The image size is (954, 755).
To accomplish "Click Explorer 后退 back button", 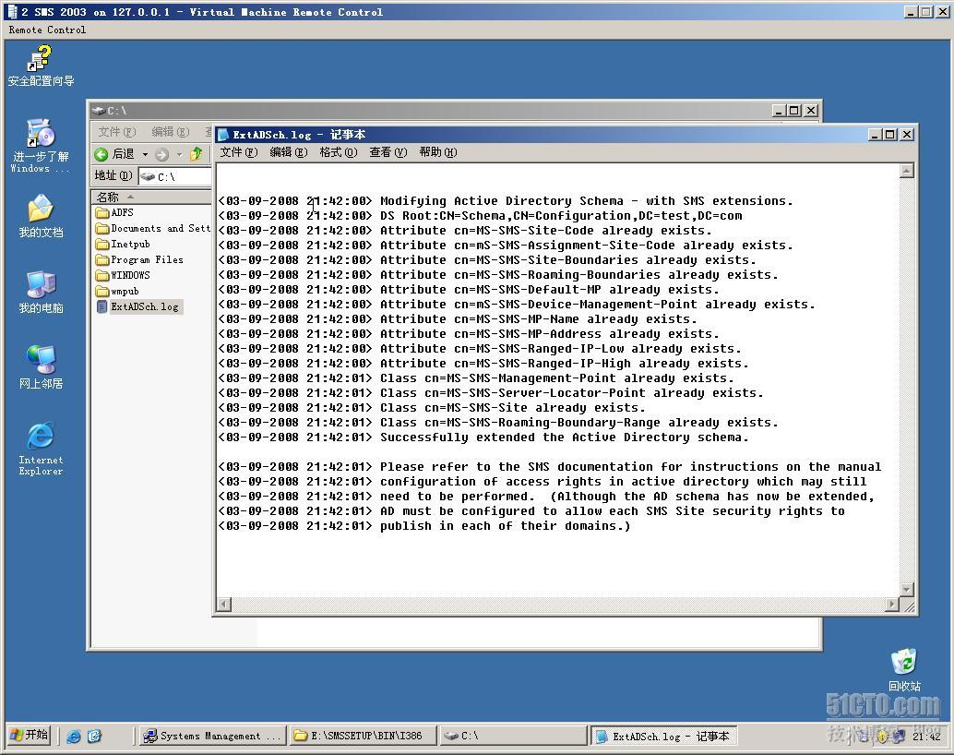I will [115, 154].
